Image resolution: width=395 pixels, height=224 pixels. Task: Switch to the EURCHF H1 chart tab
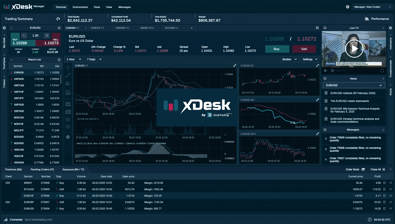click(98, 28)
